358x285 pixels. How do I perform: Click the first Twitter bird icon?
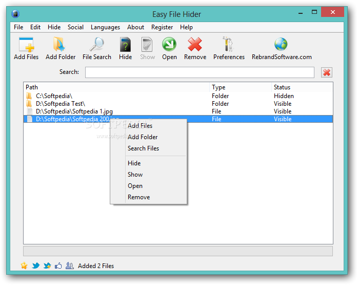click(35, 265)
